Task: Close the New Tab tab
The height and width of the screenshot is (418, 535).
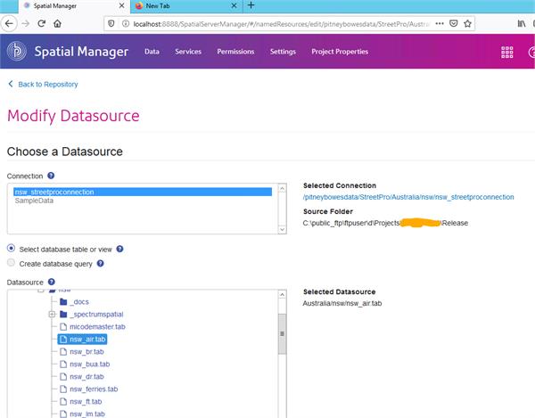Action: tap(234, 6)
